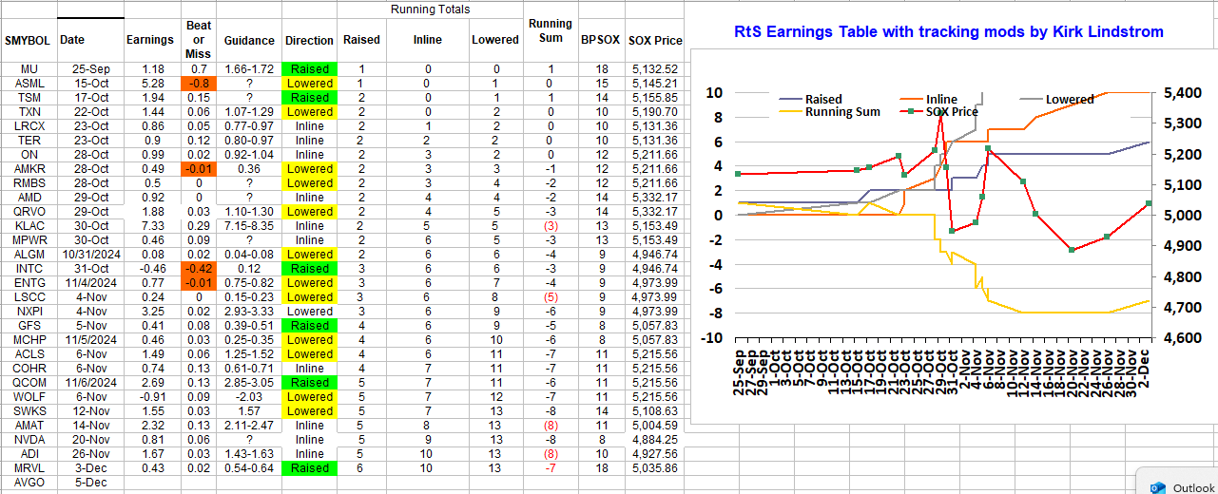Select the chart title by Kirk Lindstrom

click(948, 32)
